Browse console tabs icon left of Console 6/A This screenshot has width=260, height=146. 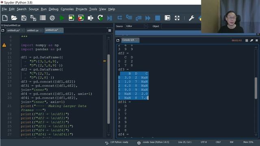[118, 40]
